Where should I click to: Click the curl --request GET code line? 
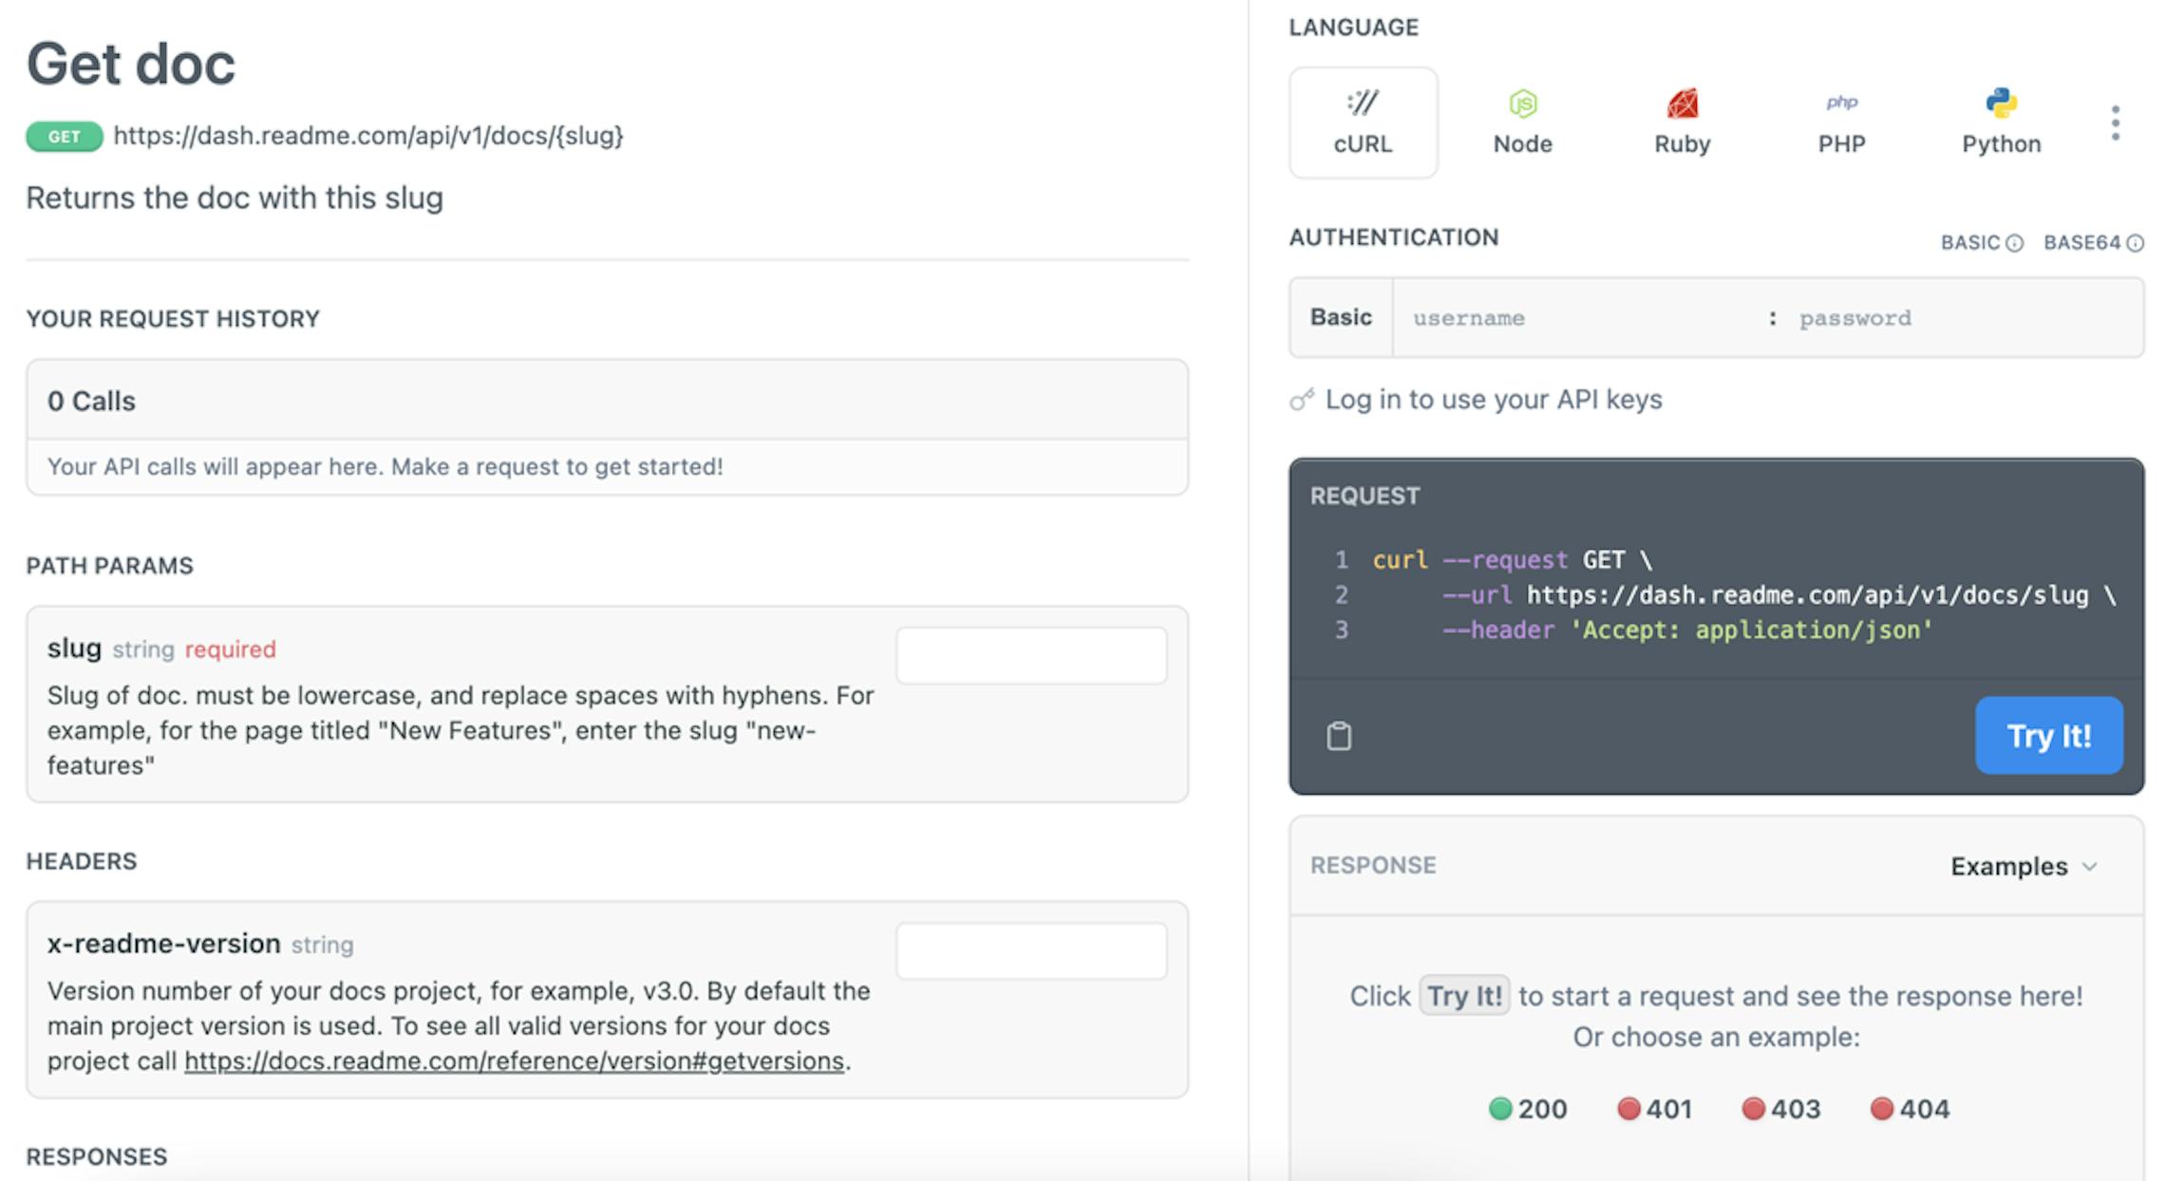1513,560
